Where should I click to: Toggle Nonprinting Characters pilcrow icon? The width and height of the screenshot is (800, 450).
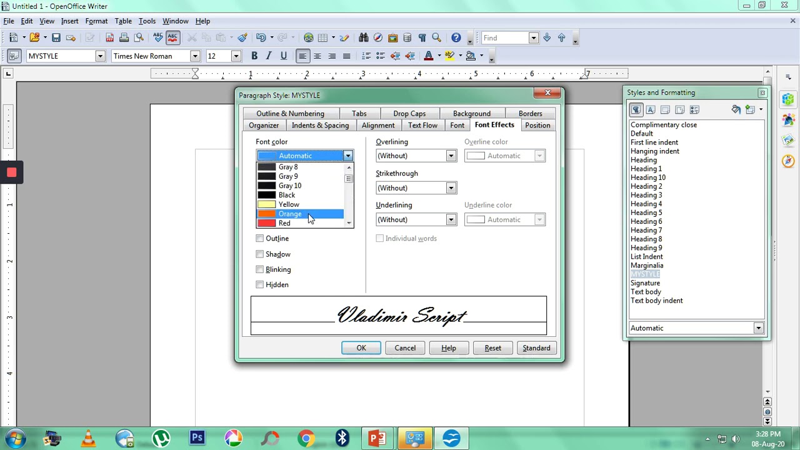click(x=422, y=38)
